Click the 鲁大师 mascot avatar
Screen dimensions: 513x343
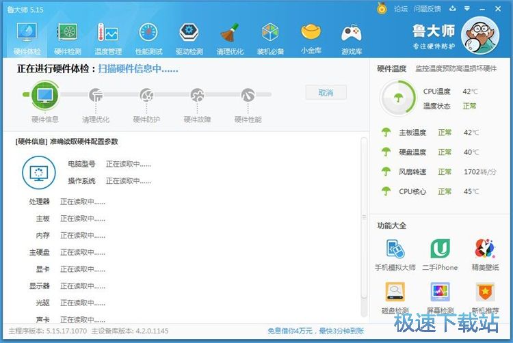pos(480,36)
